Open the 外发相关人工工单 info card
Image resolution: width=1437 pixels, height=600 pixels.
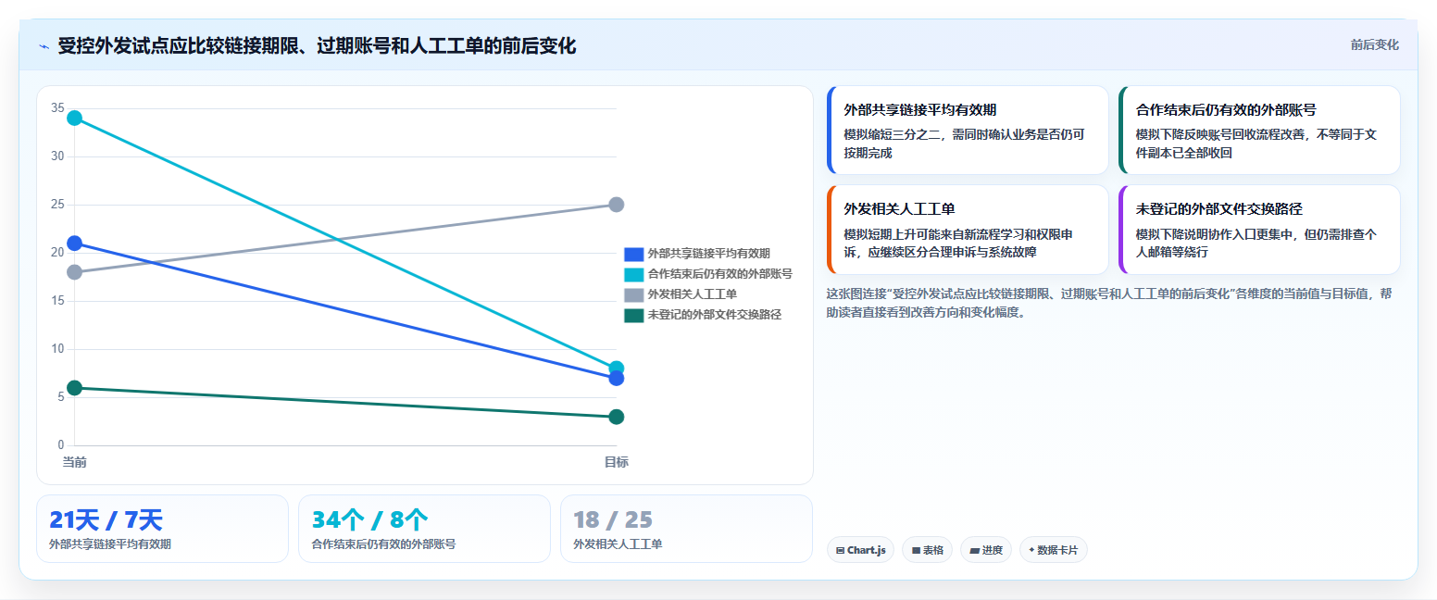tap(967, 230)
